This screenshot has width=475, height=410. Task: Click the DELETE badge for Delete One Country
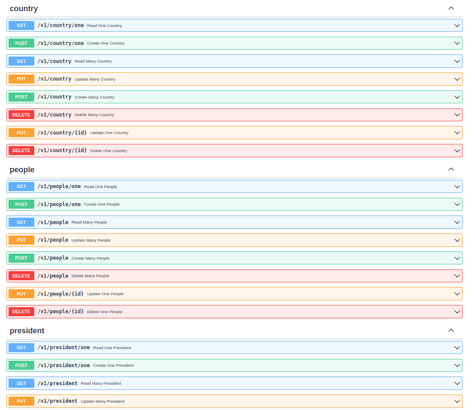click(x=21, y=151)
